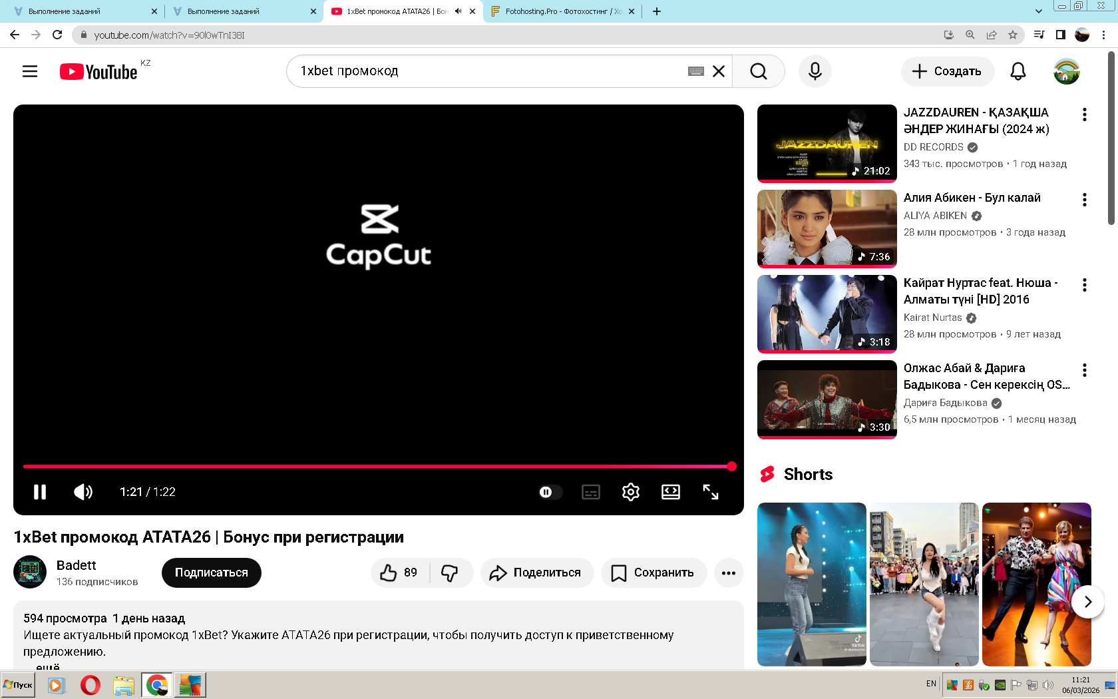This screenshot has width=1118, height=699.
Task: Open Кайрат Нуртас Алматы түні title
Action: pos(980,291)
